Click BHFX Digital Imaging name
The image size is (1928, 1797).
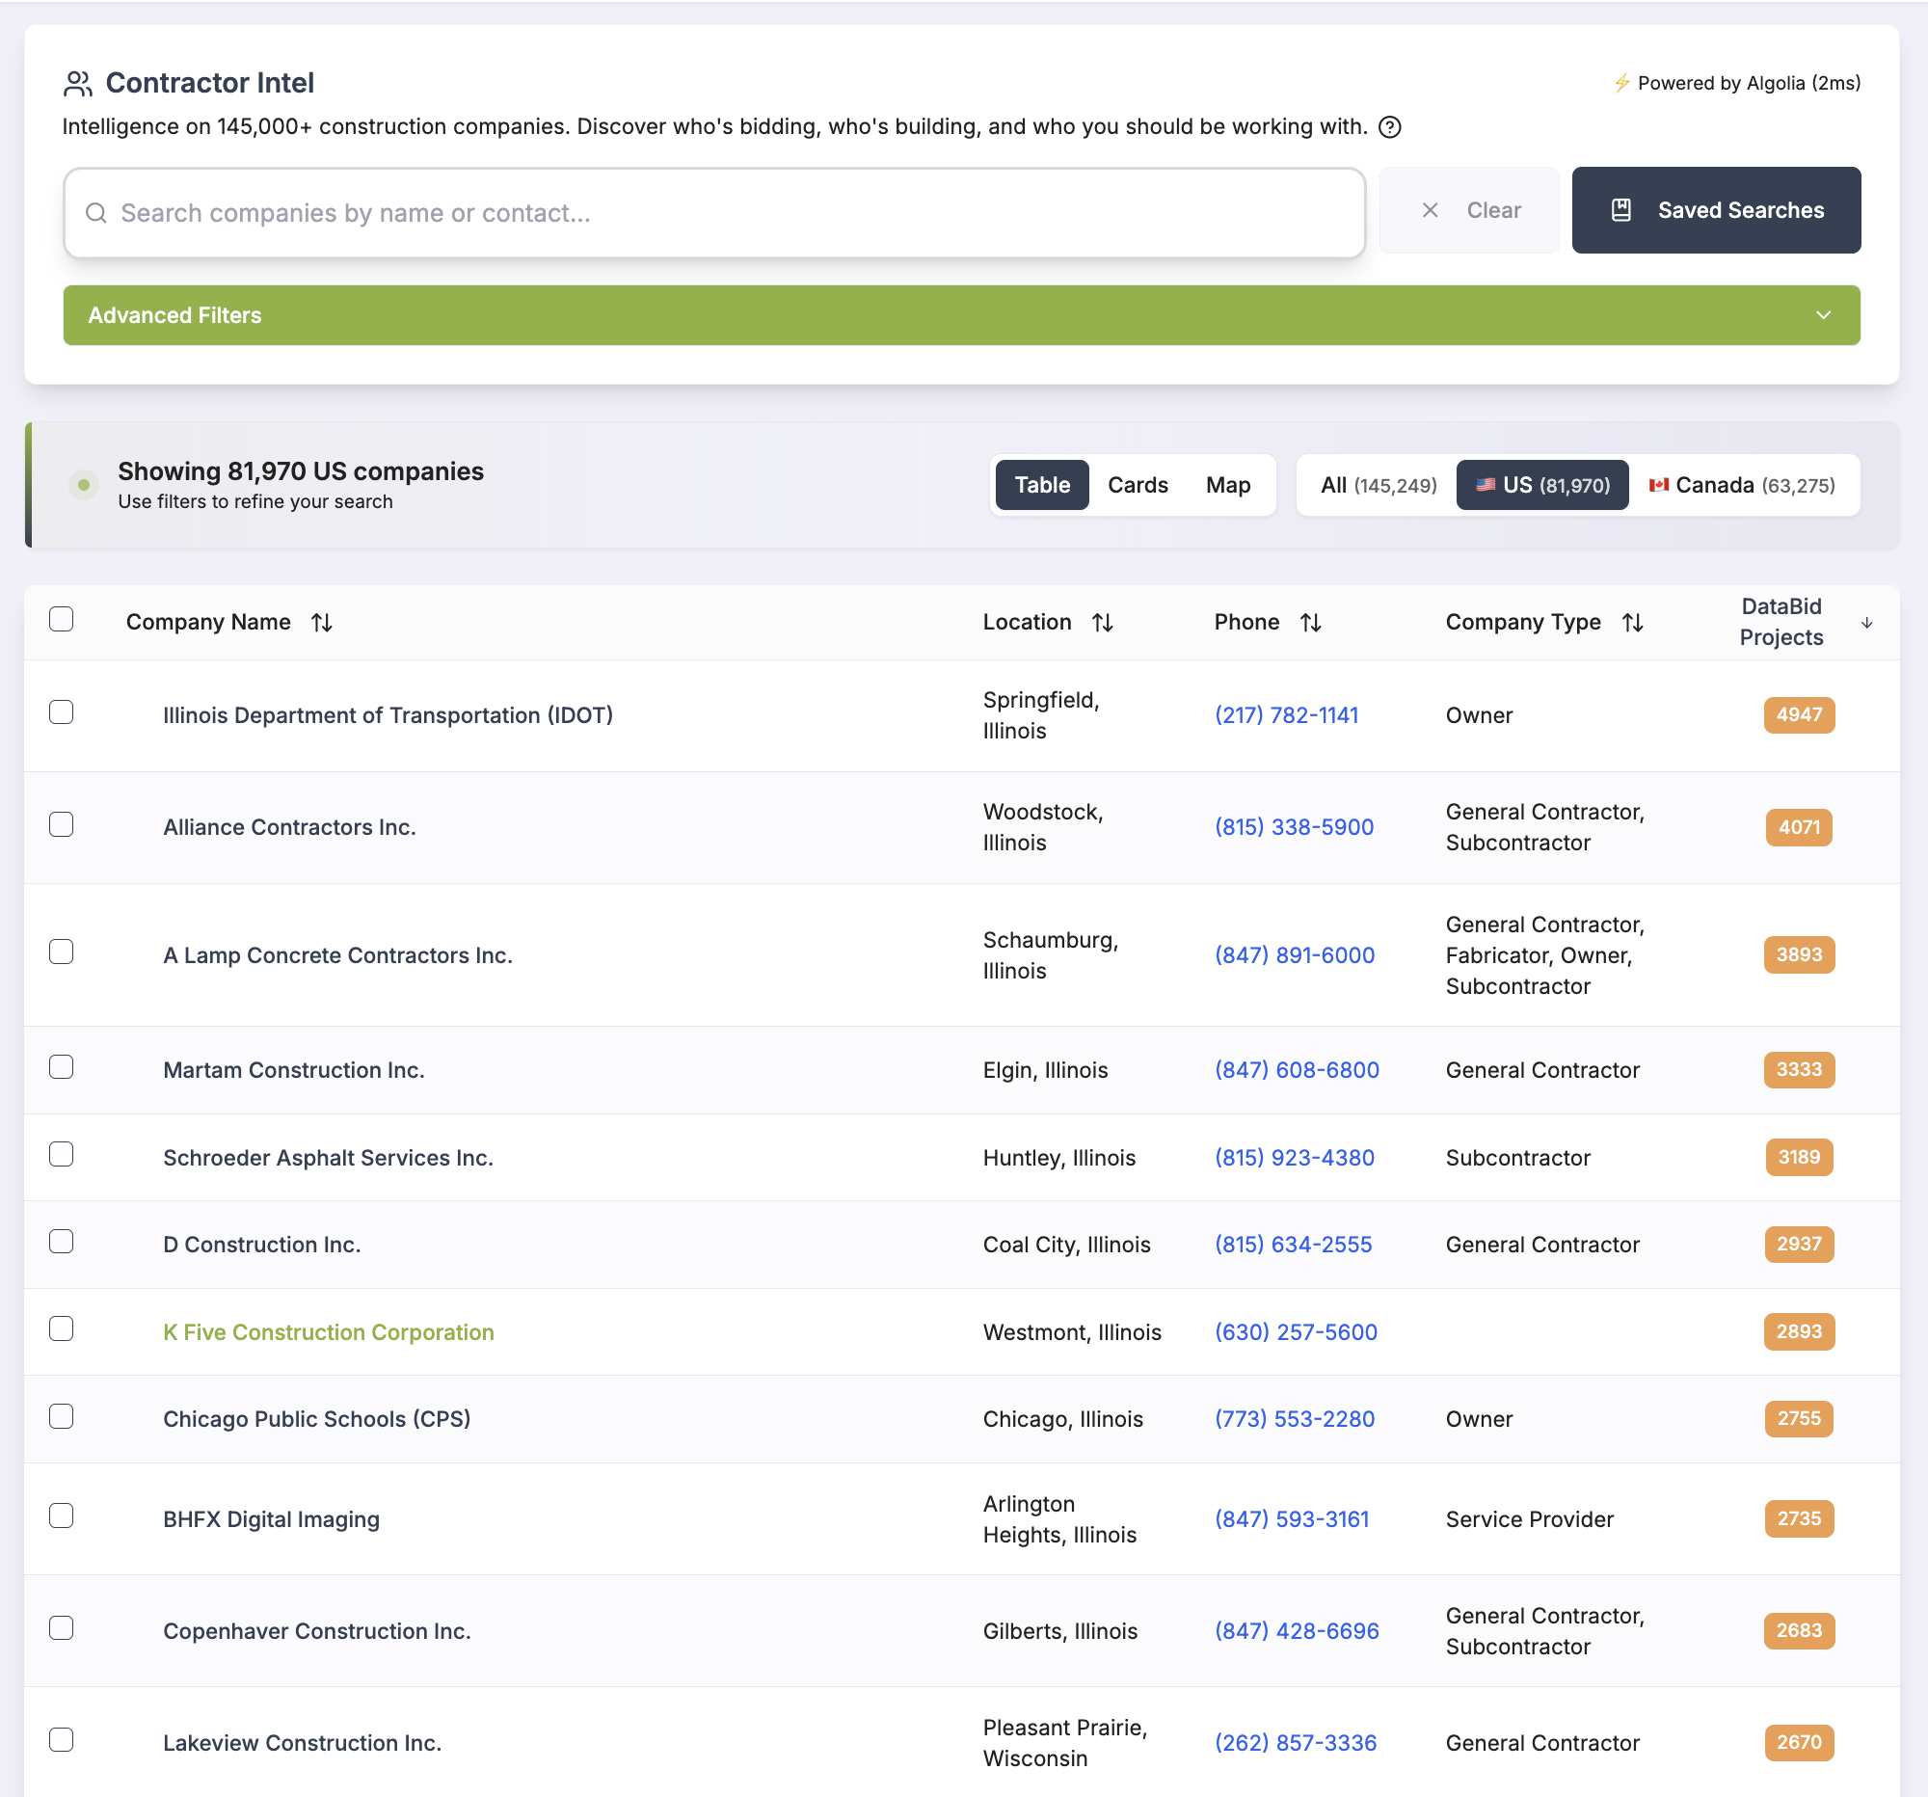[272, 1519]
